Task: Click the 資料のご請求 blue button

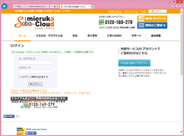Action: coord(152,26)
